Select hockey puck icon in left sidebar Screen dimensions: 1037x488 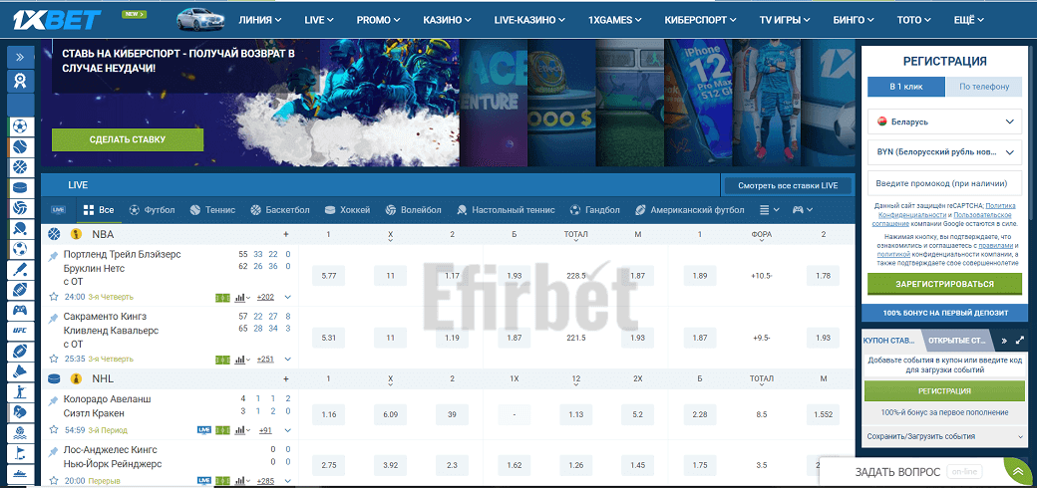click(x=20, y=187)
